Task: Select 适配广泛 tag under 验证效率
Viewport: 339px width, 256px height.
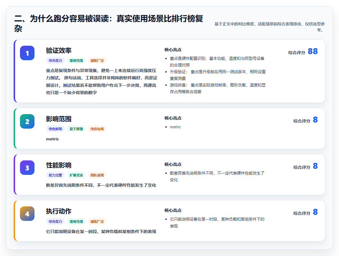Action: (x=97, y=61)
